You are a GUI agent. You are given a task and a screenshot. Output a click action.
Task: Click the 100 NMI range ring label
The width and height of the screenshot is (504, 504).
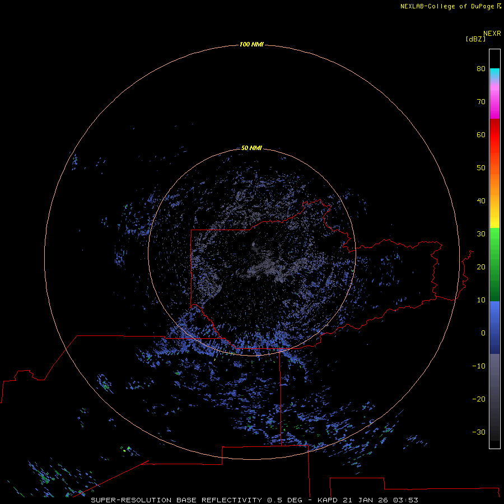[x=251, y=44]
